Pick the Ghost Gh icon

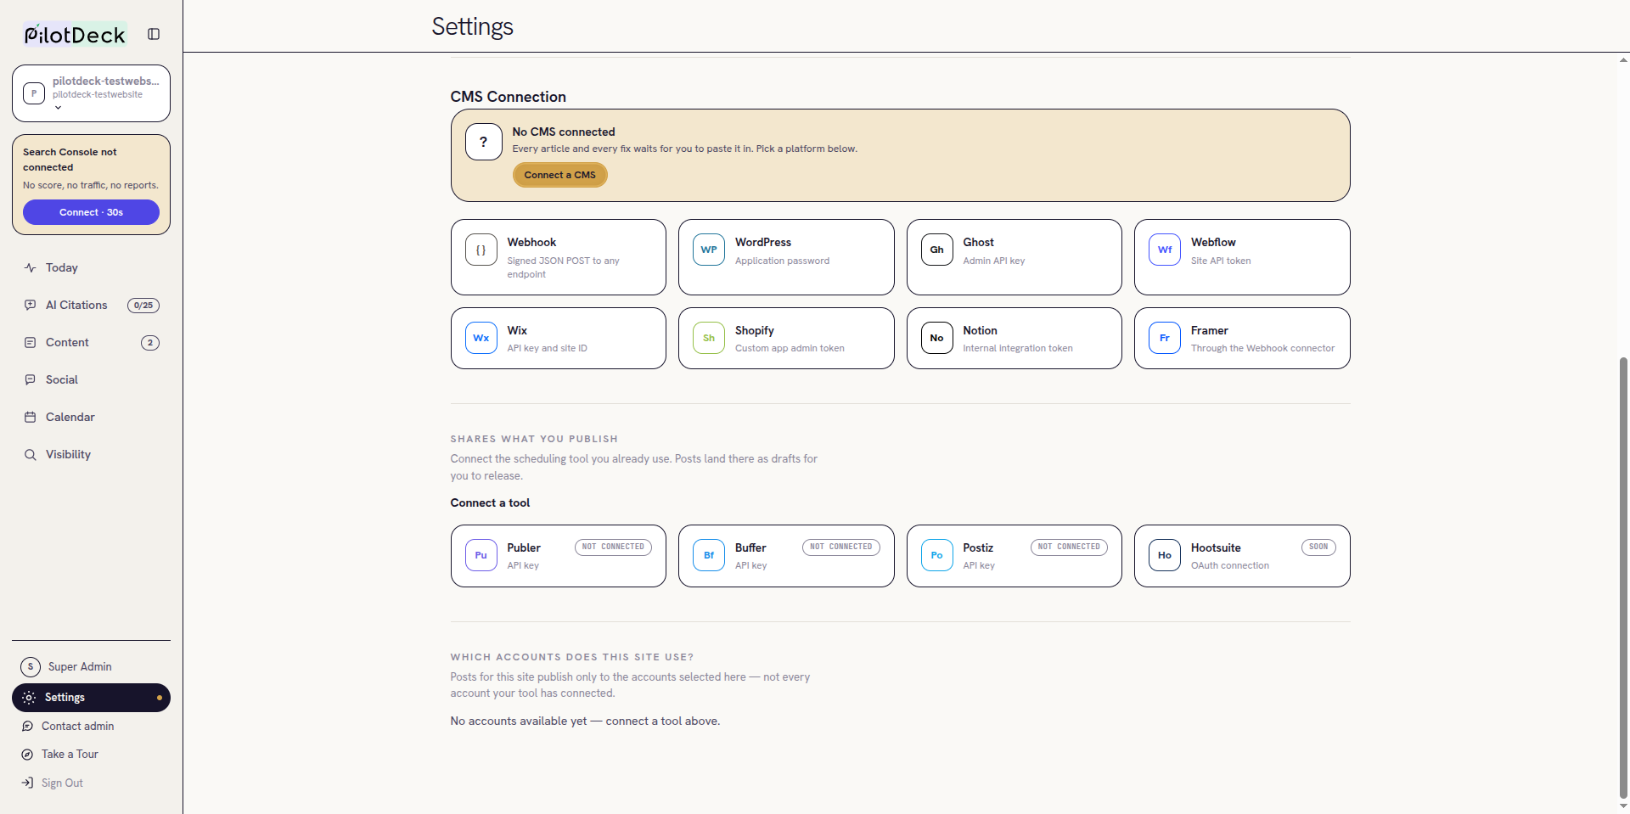coord(937,250)
